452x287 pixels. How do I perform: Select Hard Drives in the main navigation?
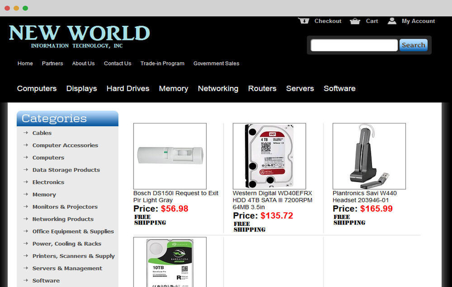point(128,89)
